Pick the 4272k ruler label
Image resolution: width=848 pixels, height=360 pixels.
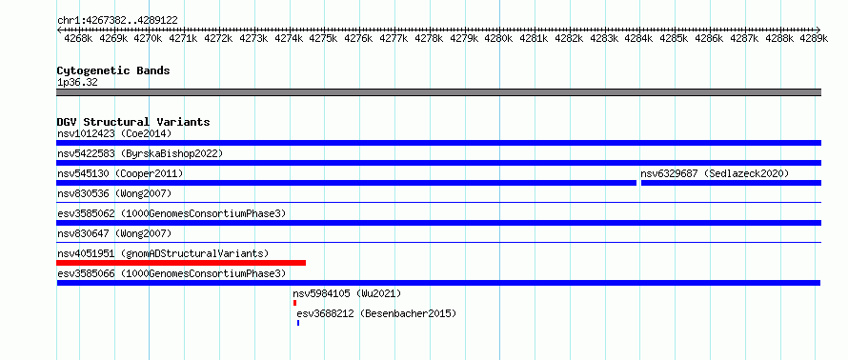coord(218,38)
